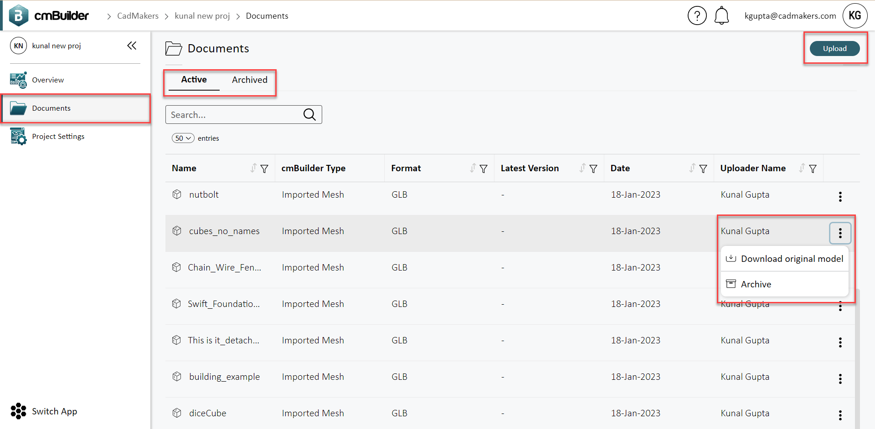This screenshot has height=429, width=875.
Task: Click Switch App label
Action: click(x=55, y=411)
